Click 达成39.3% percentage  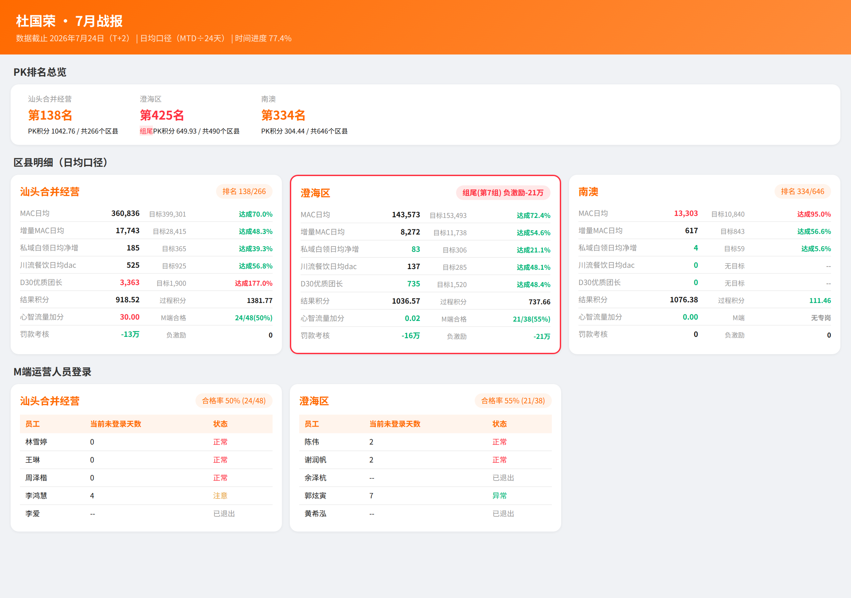pos(255,249)
